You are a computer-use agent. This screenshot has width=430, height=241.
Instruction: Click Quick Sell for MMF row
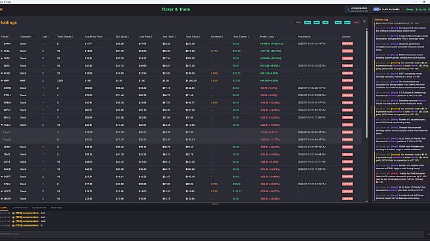[347, 81]
